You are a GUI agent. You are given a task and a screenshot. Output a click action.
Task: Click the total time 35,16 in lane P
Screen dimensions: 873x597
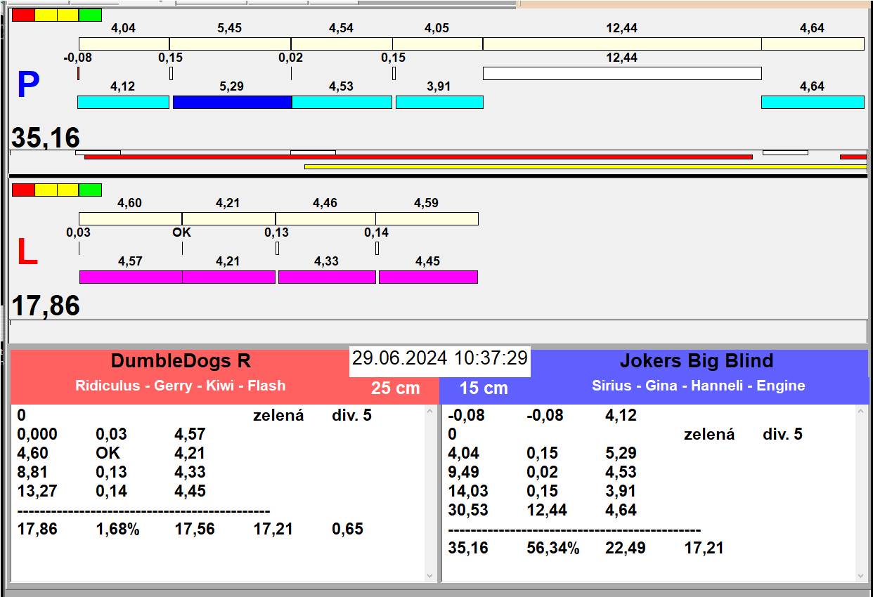tap(46, 138)
